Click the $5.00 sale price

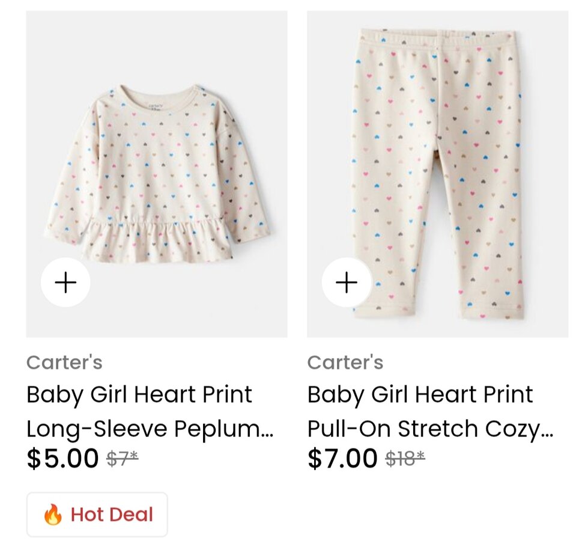(62, 459)
